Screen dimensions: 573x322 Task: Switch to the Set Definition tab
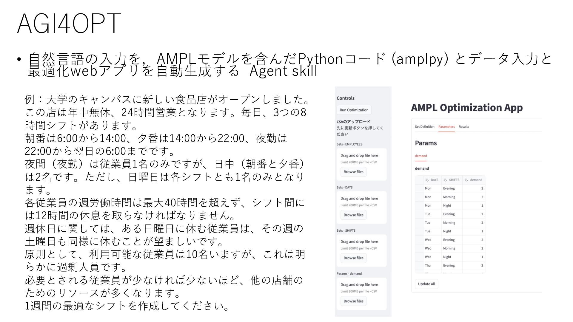click(424, 127)
